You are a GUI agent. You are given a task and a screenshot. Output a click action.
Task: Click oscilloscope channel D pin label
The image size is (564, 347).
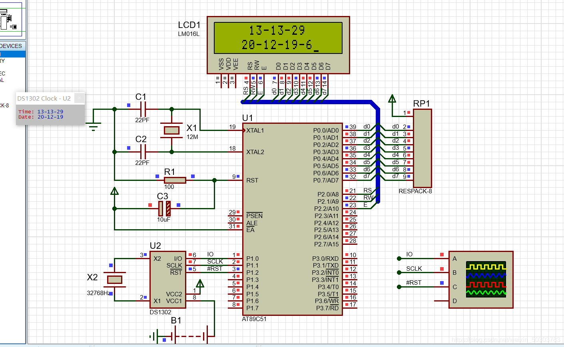(x=454, y=301)
